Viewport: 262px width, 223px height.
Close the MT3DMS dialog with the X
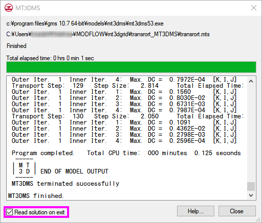tap(254, 8)
